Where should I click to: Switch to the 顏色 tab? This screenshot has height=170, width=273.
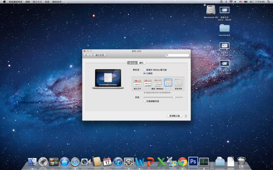click(x=141, y=63)
